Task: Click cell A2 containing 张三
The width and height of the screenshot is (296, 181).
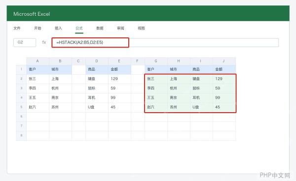Action: 37,79
